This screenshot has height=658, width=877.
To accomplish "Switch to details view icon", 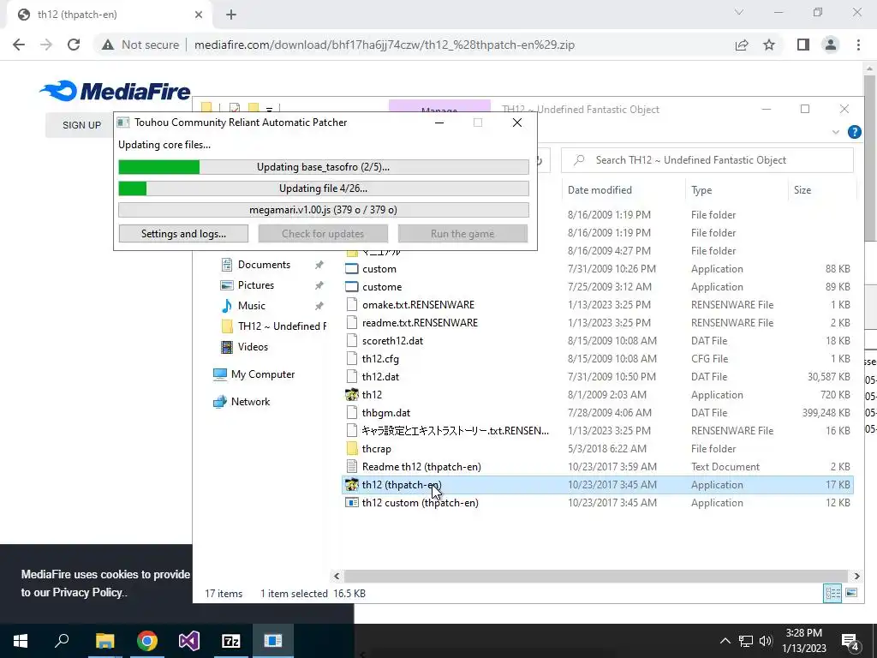I will tap(832, 593).
